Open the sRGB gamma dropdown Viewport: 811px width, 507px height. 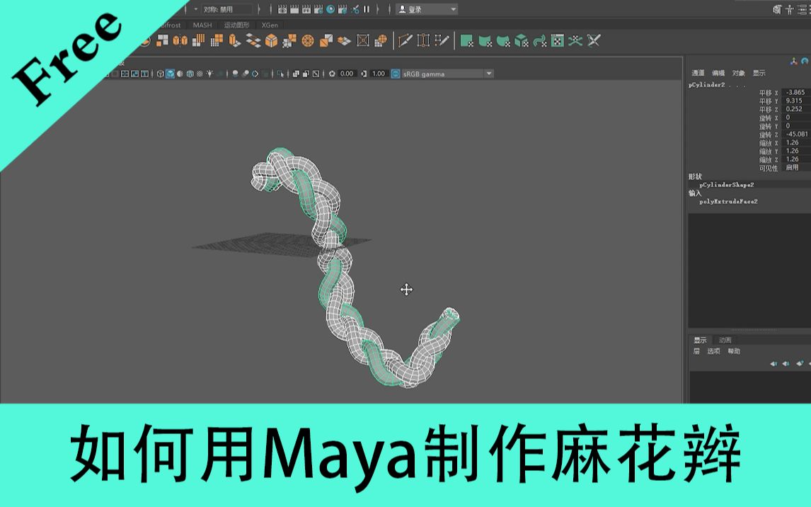(x=488, y=73)
